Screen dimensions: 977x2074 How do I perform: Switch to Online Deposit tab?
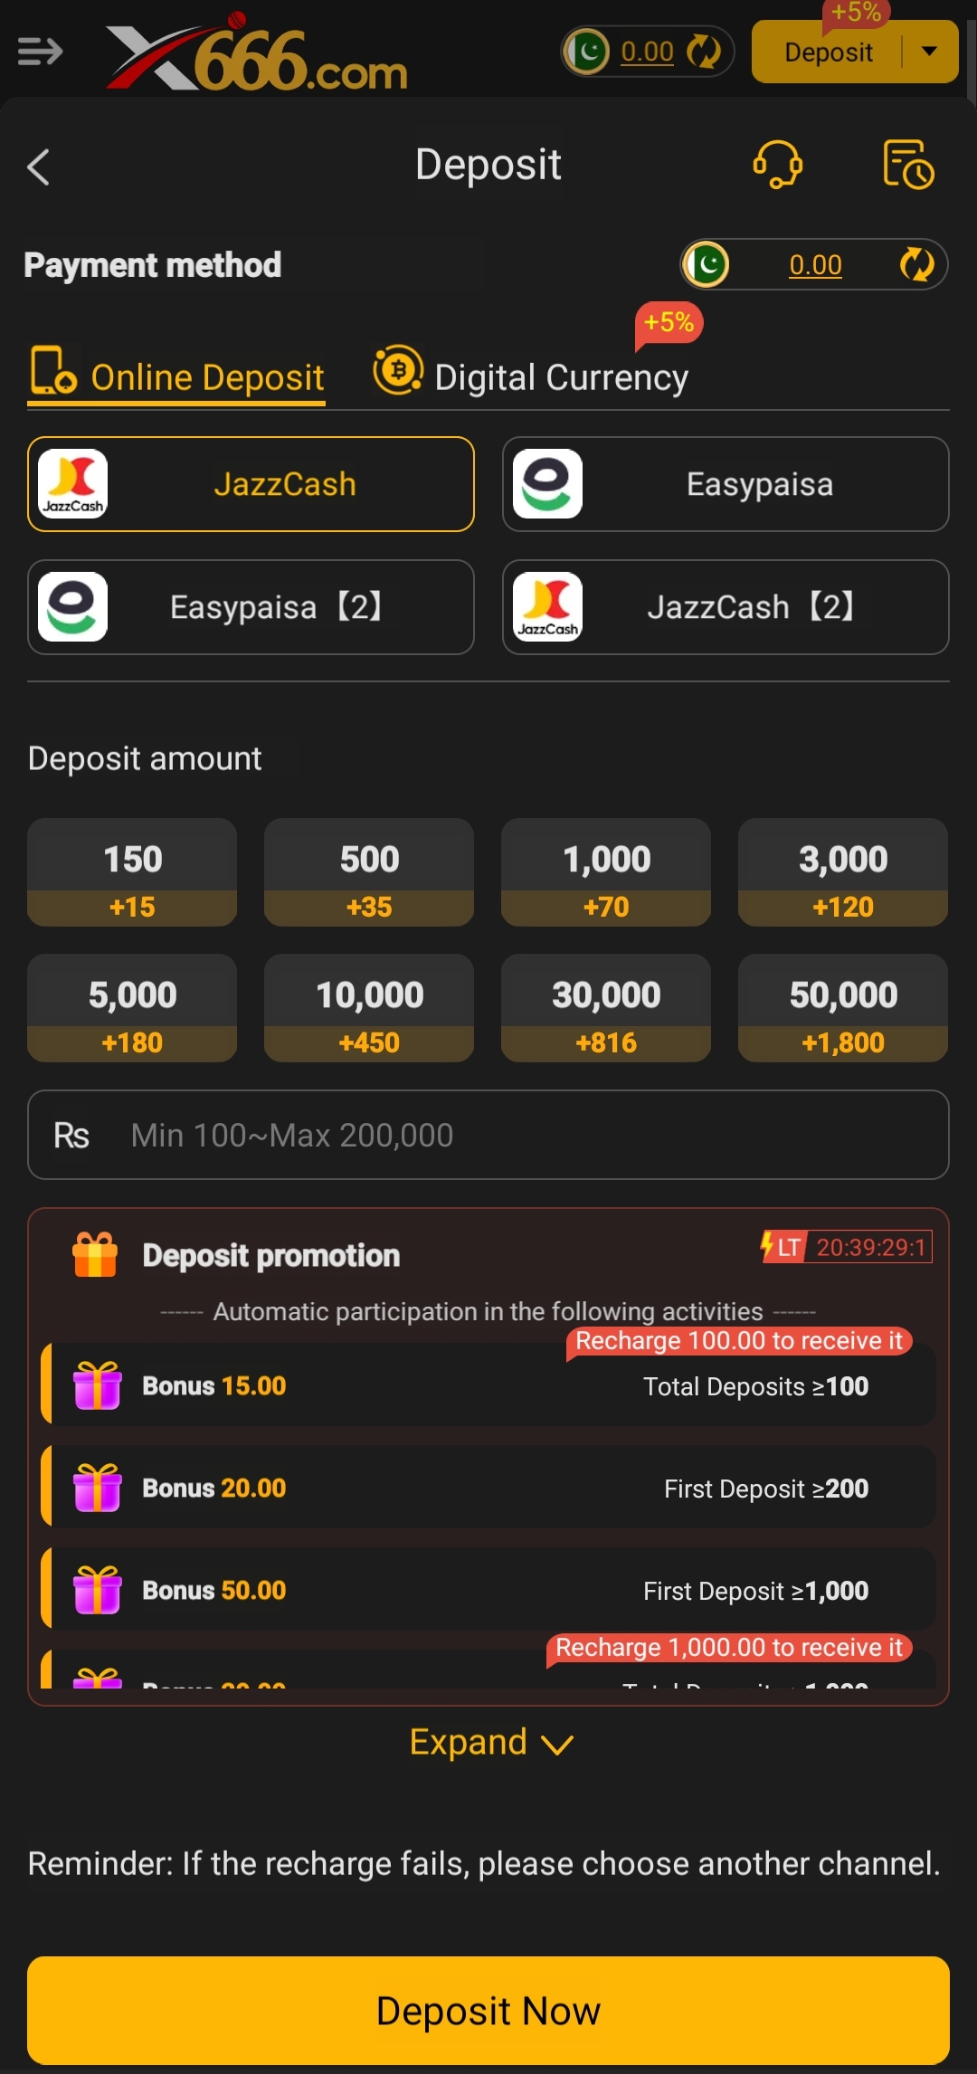pos(177,376)
